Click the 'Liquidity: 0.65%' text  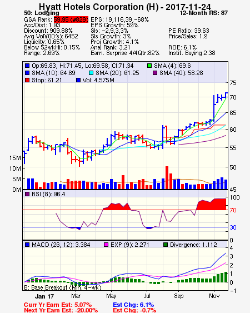[44, 42]
